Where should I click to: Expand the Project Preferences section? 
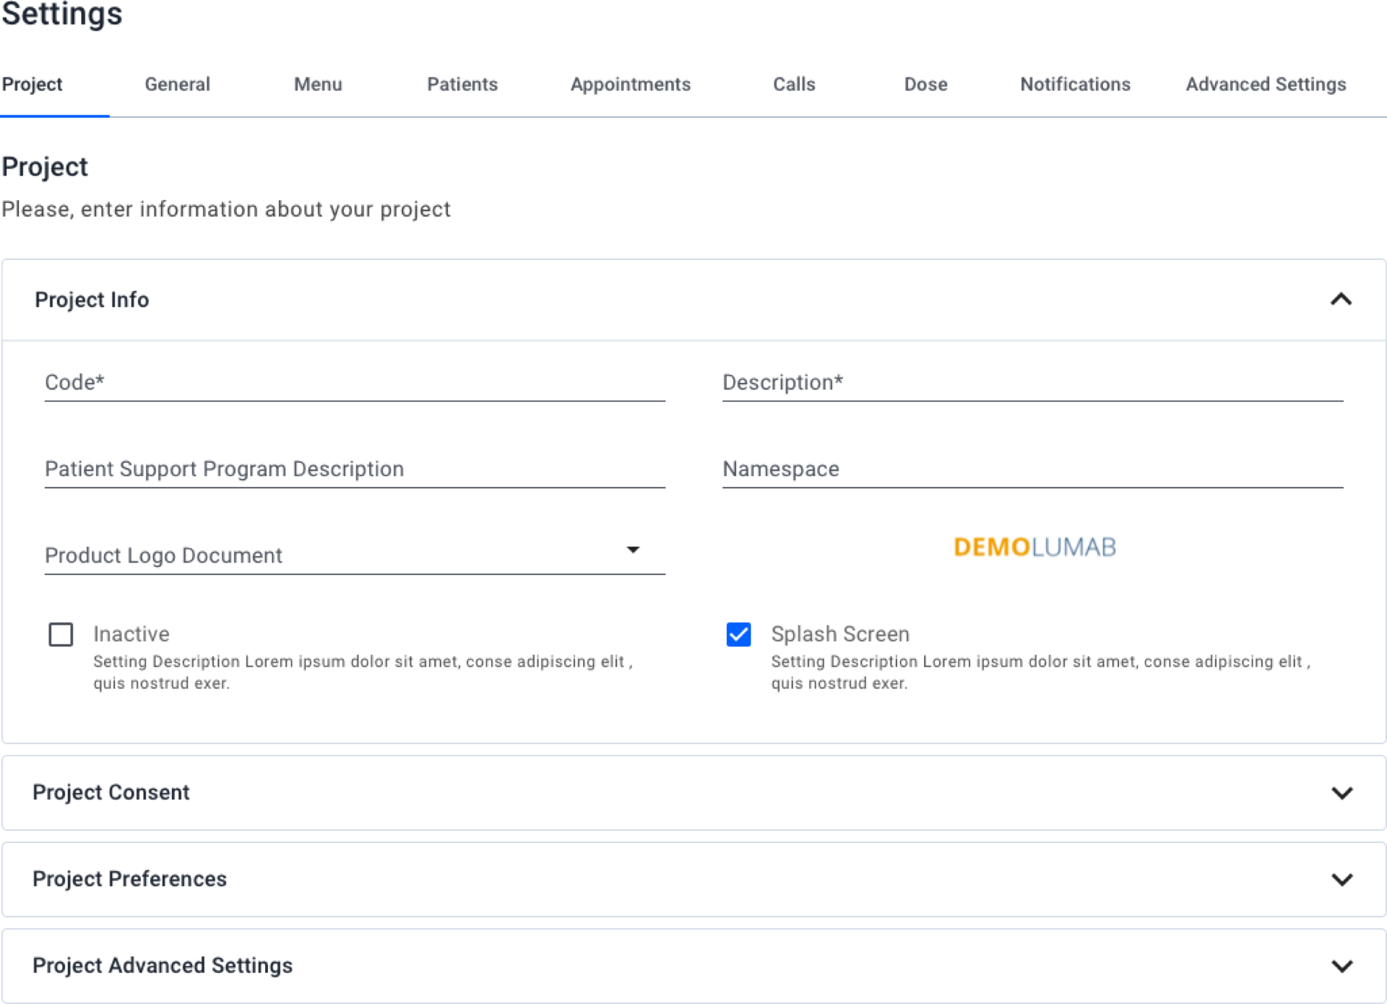pos(1341,880)
